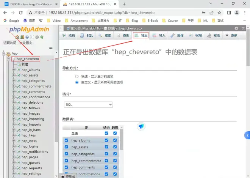Image resolution: width=250 pixels, height=178 pixels.
Task: Open the phpMyAdmin documentation blue question icon
Action: 27,37
